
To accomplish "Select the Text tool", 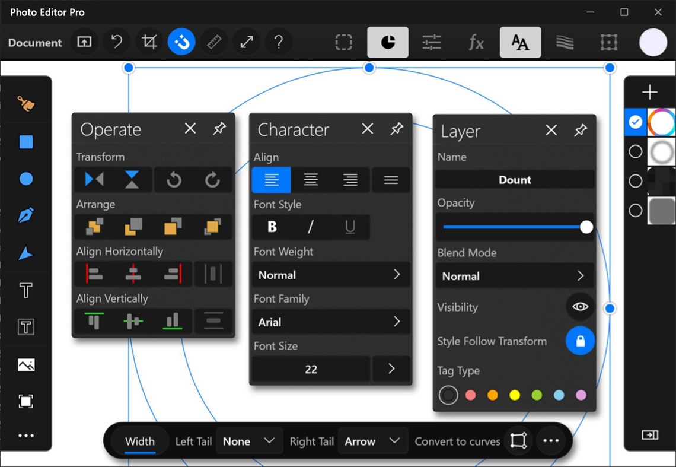I will (x=26, y=290).
